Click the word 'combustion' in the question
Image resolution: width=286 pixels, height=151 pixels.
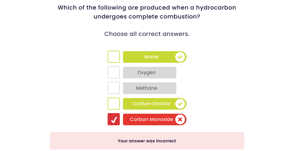180,16
